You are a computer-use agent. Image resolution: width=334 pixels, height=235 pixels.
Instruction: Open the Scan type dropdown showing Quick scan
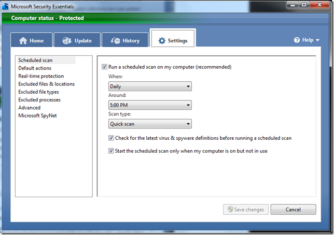coord(150,124)
